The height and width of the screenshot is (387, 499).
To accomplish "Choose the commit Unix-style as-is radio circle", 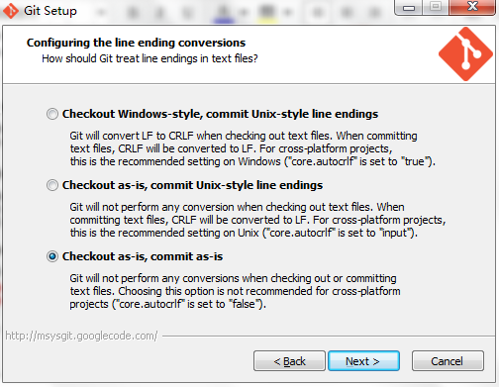I will 52,185.
